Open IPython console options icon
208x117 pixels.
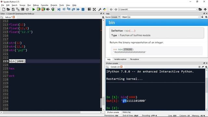(206, 67)
